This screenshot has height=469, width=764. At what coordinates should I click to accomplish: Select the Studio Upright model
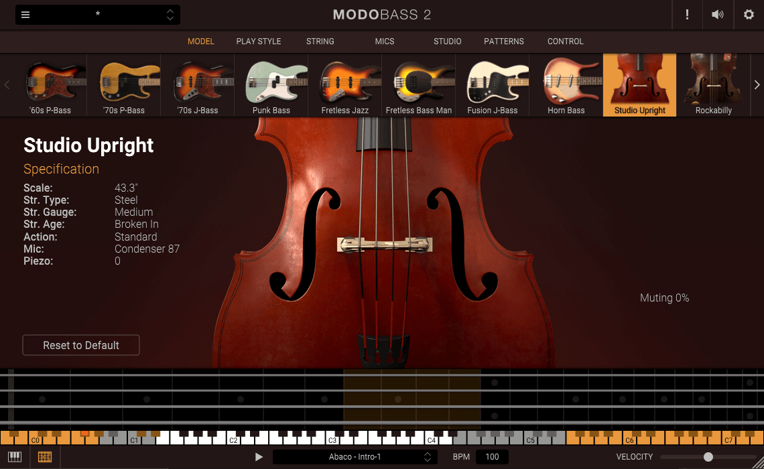click(x=640, y=85)
